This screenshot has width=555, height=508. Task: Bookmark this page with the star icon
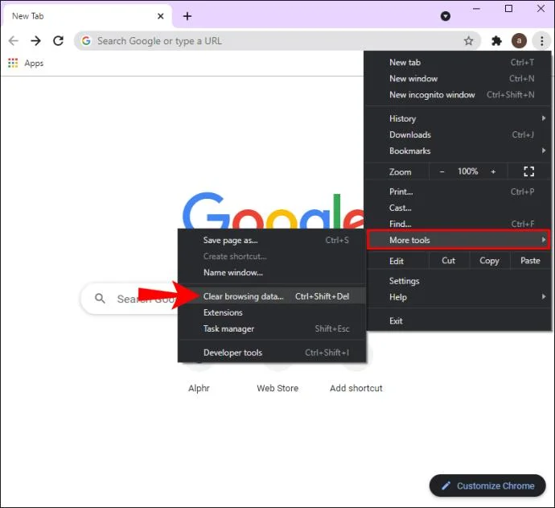(x=468, y=41)
